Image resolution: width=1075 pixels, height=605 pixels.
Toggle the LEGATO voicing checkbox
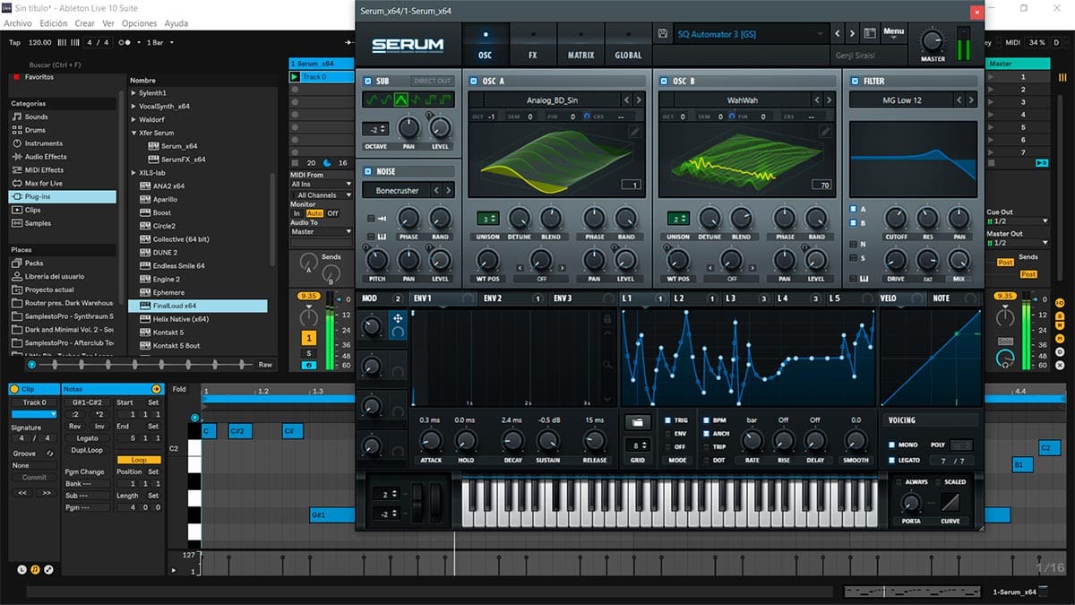892,461
